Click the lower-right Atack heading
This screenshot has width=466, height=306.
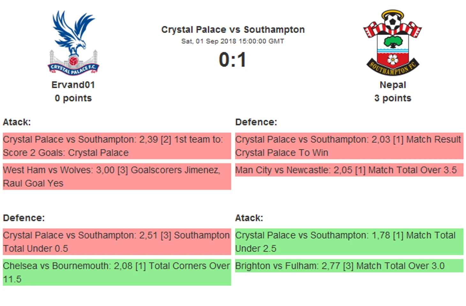tap(249, 218)
